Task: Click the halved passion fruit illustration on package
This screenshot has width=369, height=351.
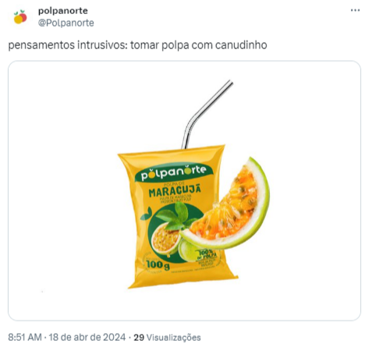Action: (x=165, y=239)
